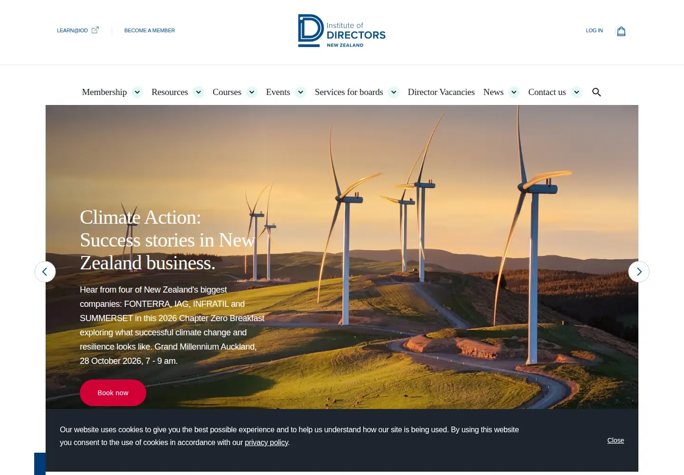Image resolution: width=684 pixels, height=475 pixels.
Task: Expand the Contact us dropdown chevron
Action: (x=577, y=92)
